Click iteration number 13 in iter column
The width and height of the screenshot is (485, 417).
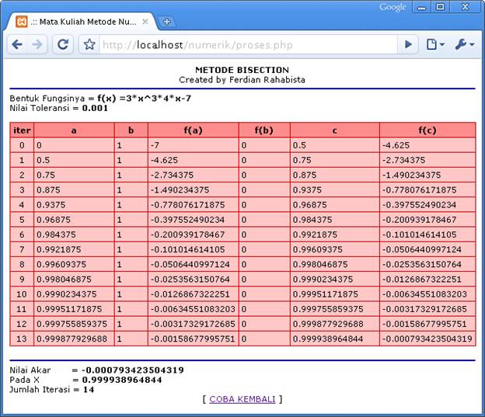coord(22,339)
